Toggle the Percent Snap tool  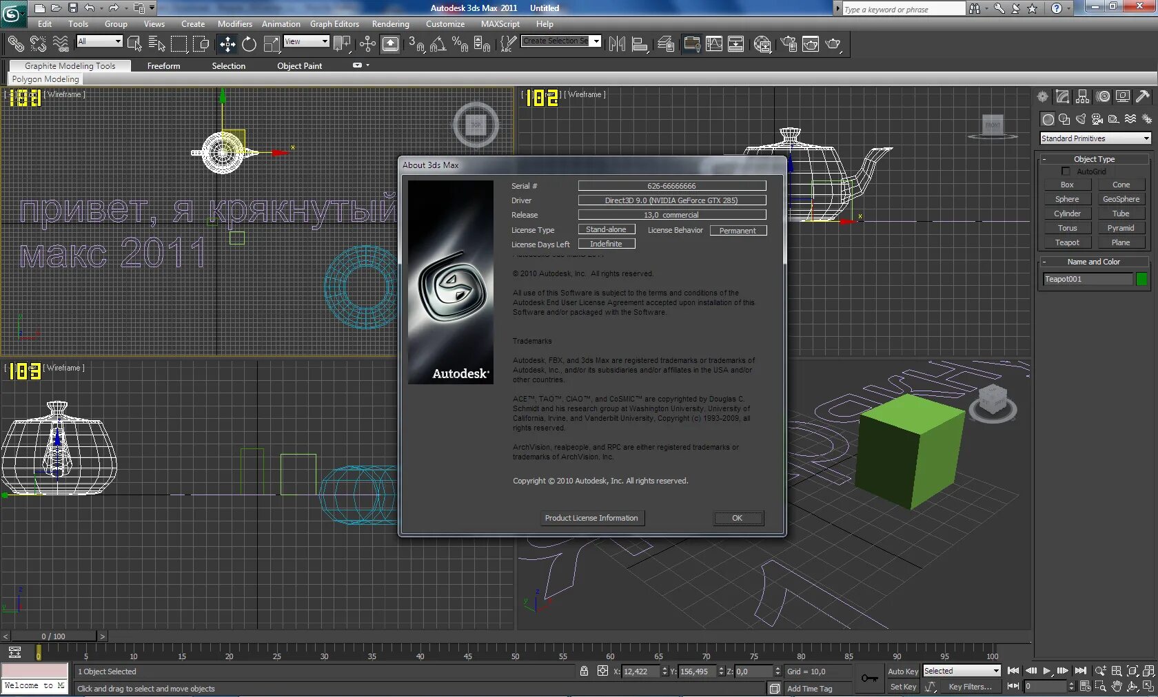(x=460, y=44)
